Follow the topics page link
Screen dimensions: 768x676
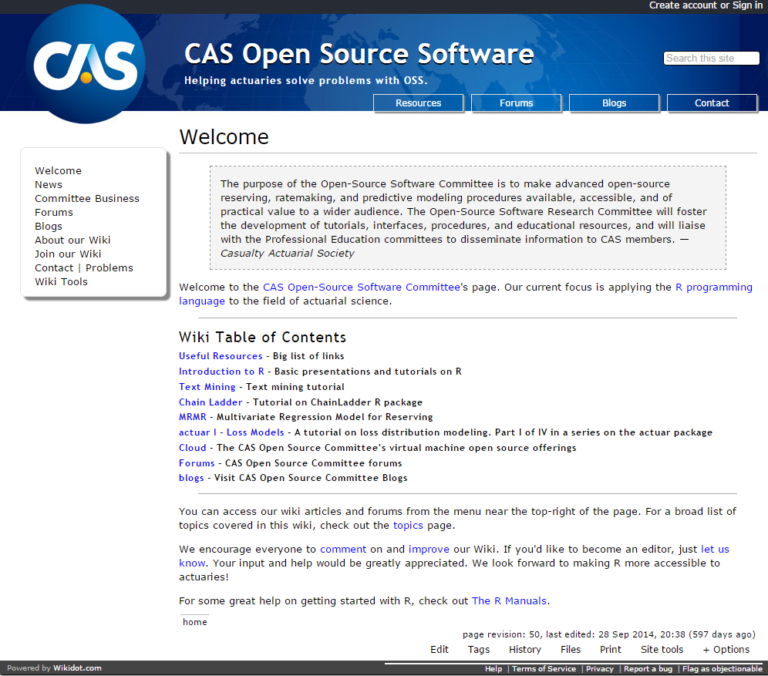click(408, 525)
